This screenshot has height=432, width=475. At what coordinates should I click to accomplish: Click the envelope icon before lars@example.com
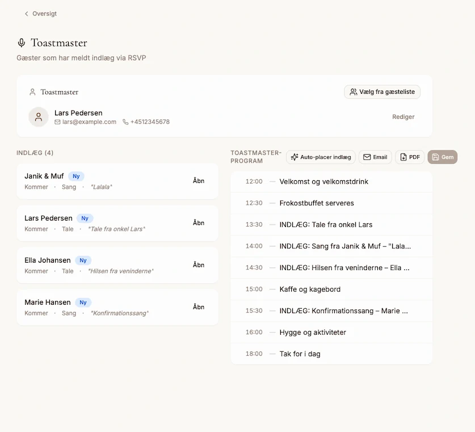click(57, 122)
